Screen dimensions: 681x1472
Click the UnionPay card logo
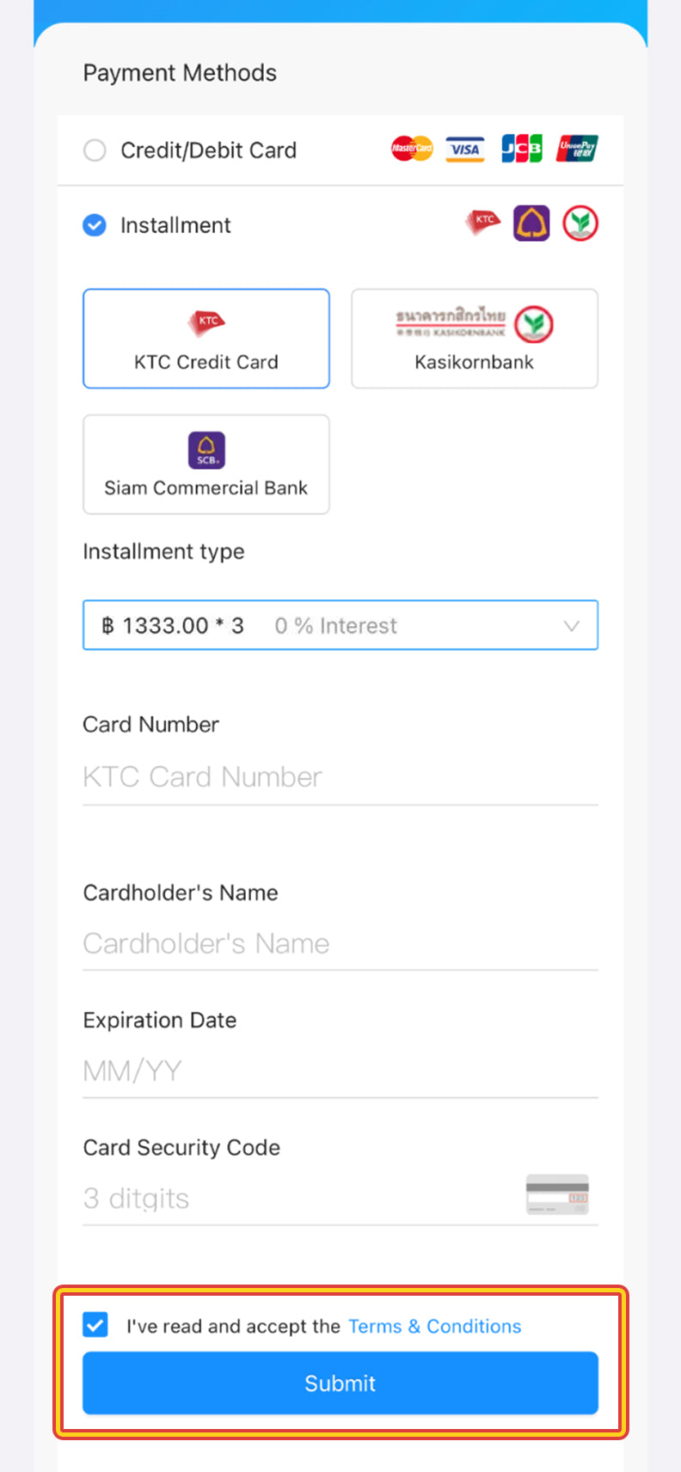pyautogui.click(x=577, y=149)
